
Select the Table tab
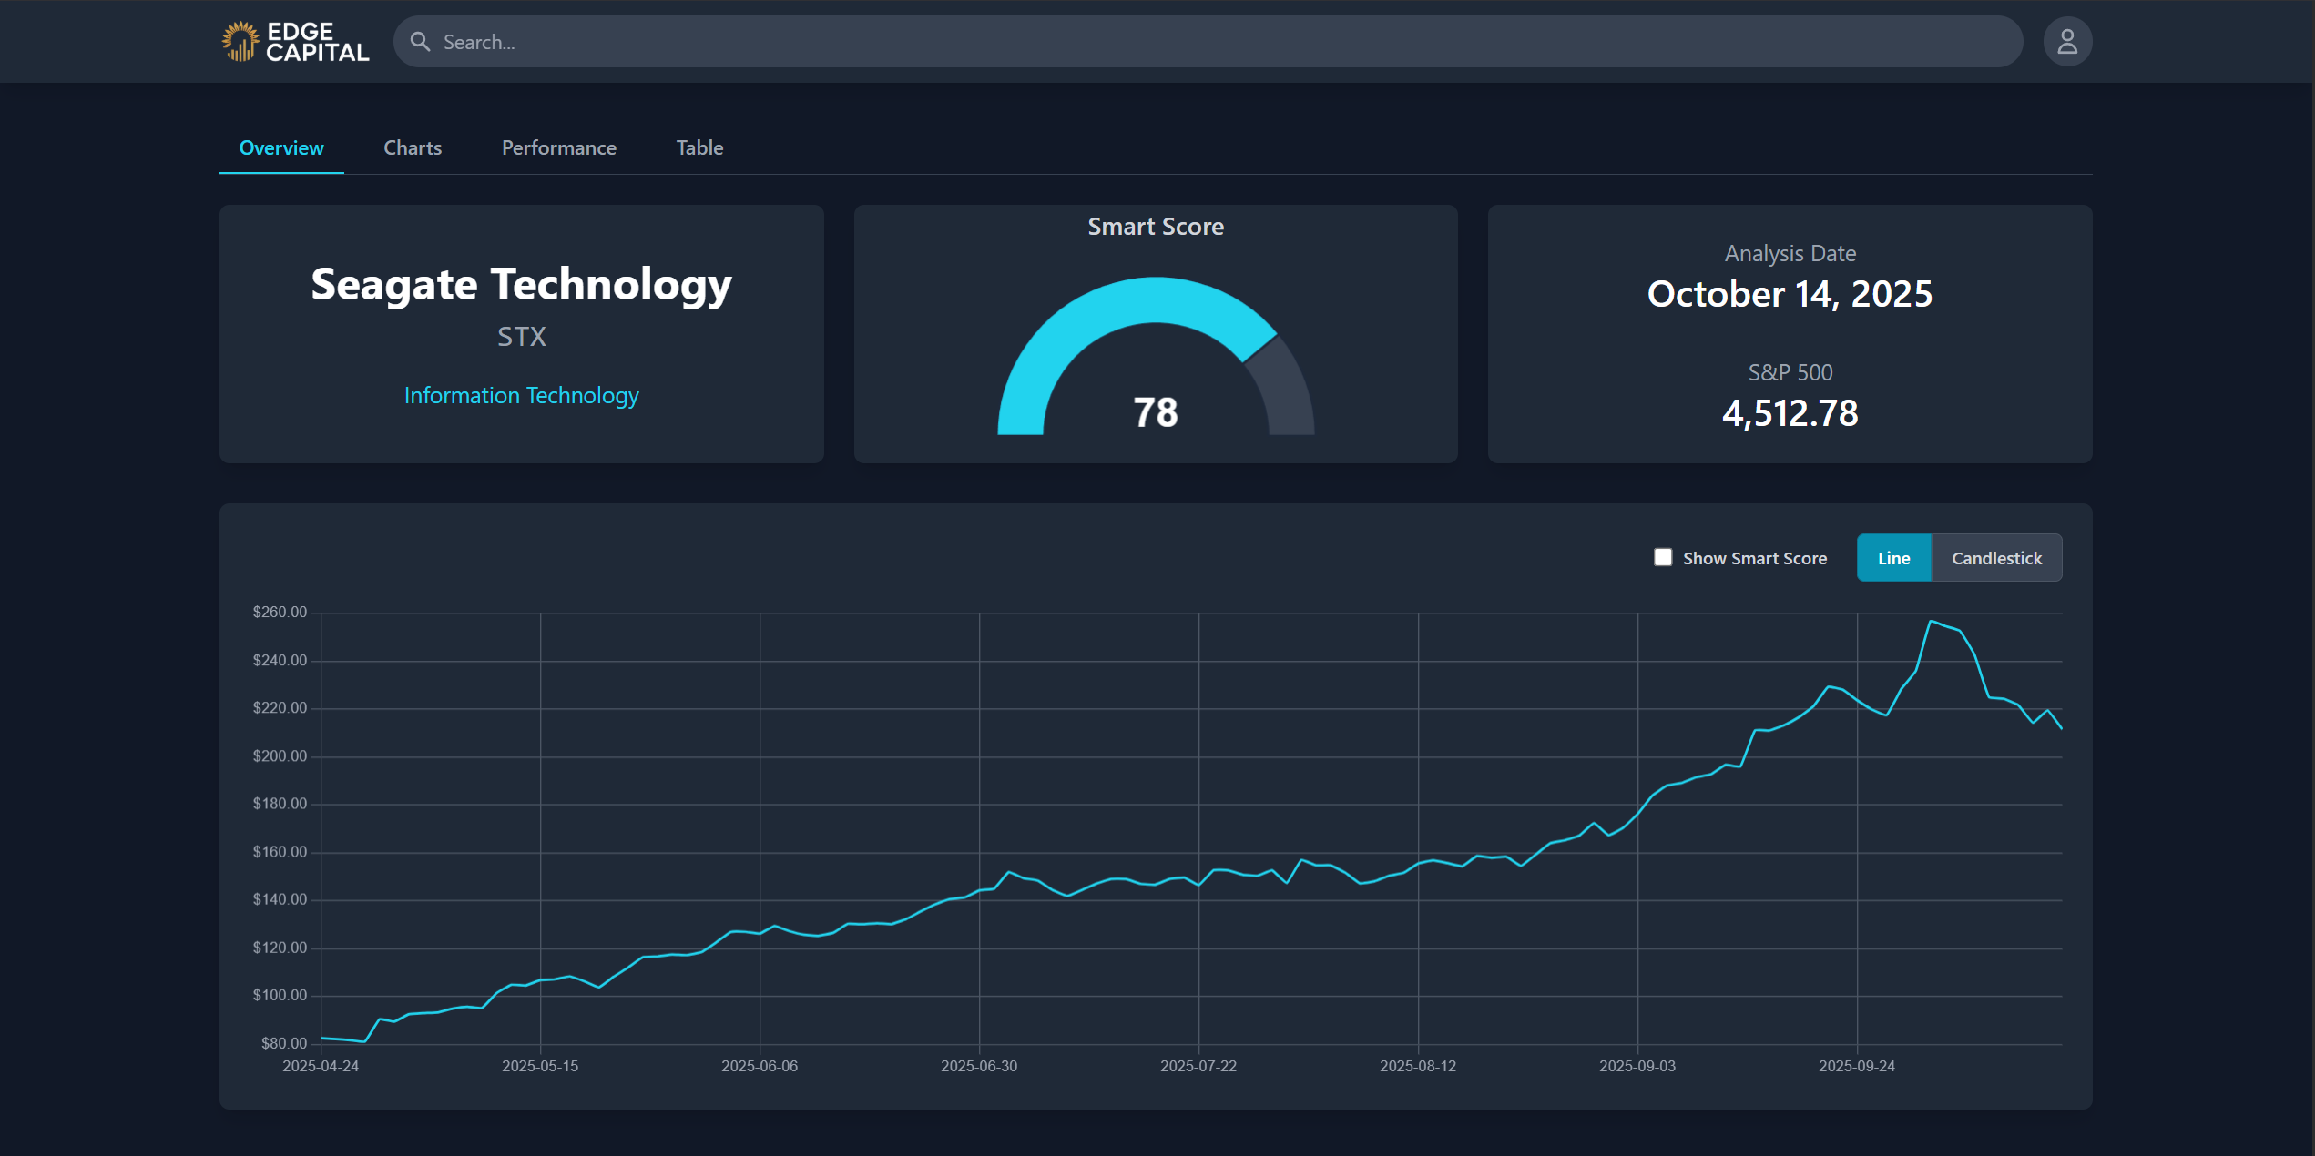click(699, 147)
